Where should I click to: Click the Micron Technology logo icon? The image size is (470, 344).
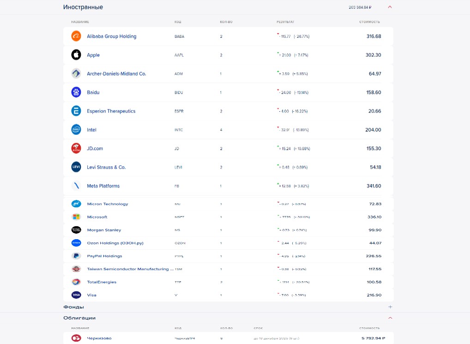click(x=76, y=204)
